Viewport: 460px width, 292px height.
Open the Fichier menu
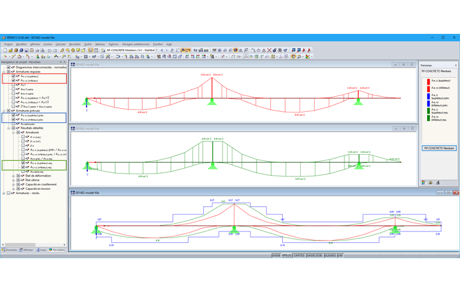(x=8, y=44)
